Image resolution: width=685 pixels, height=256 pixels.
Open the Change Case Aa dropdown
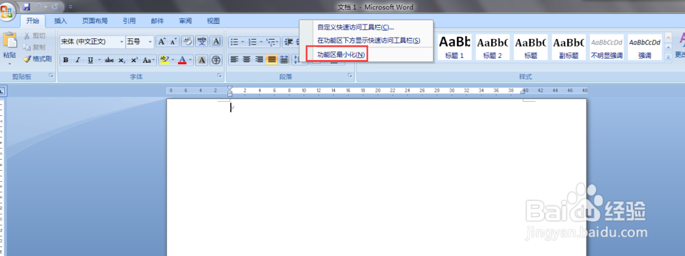(x=148, y=60)
